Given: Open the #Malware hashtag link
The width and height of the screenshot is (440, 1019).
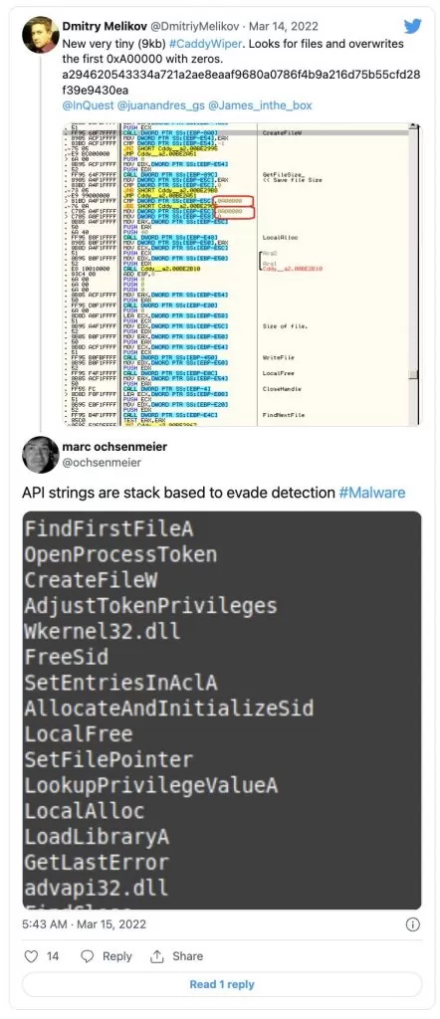Looking at the screenshot, I should [x=372, y=492].
